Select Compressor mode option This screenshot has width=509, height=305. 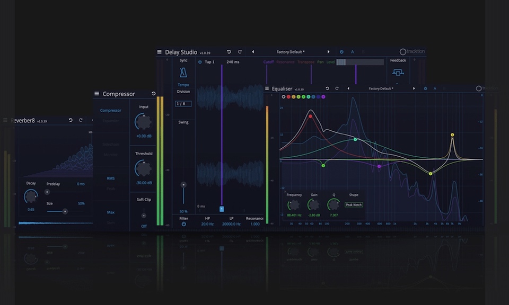[111, 111]
